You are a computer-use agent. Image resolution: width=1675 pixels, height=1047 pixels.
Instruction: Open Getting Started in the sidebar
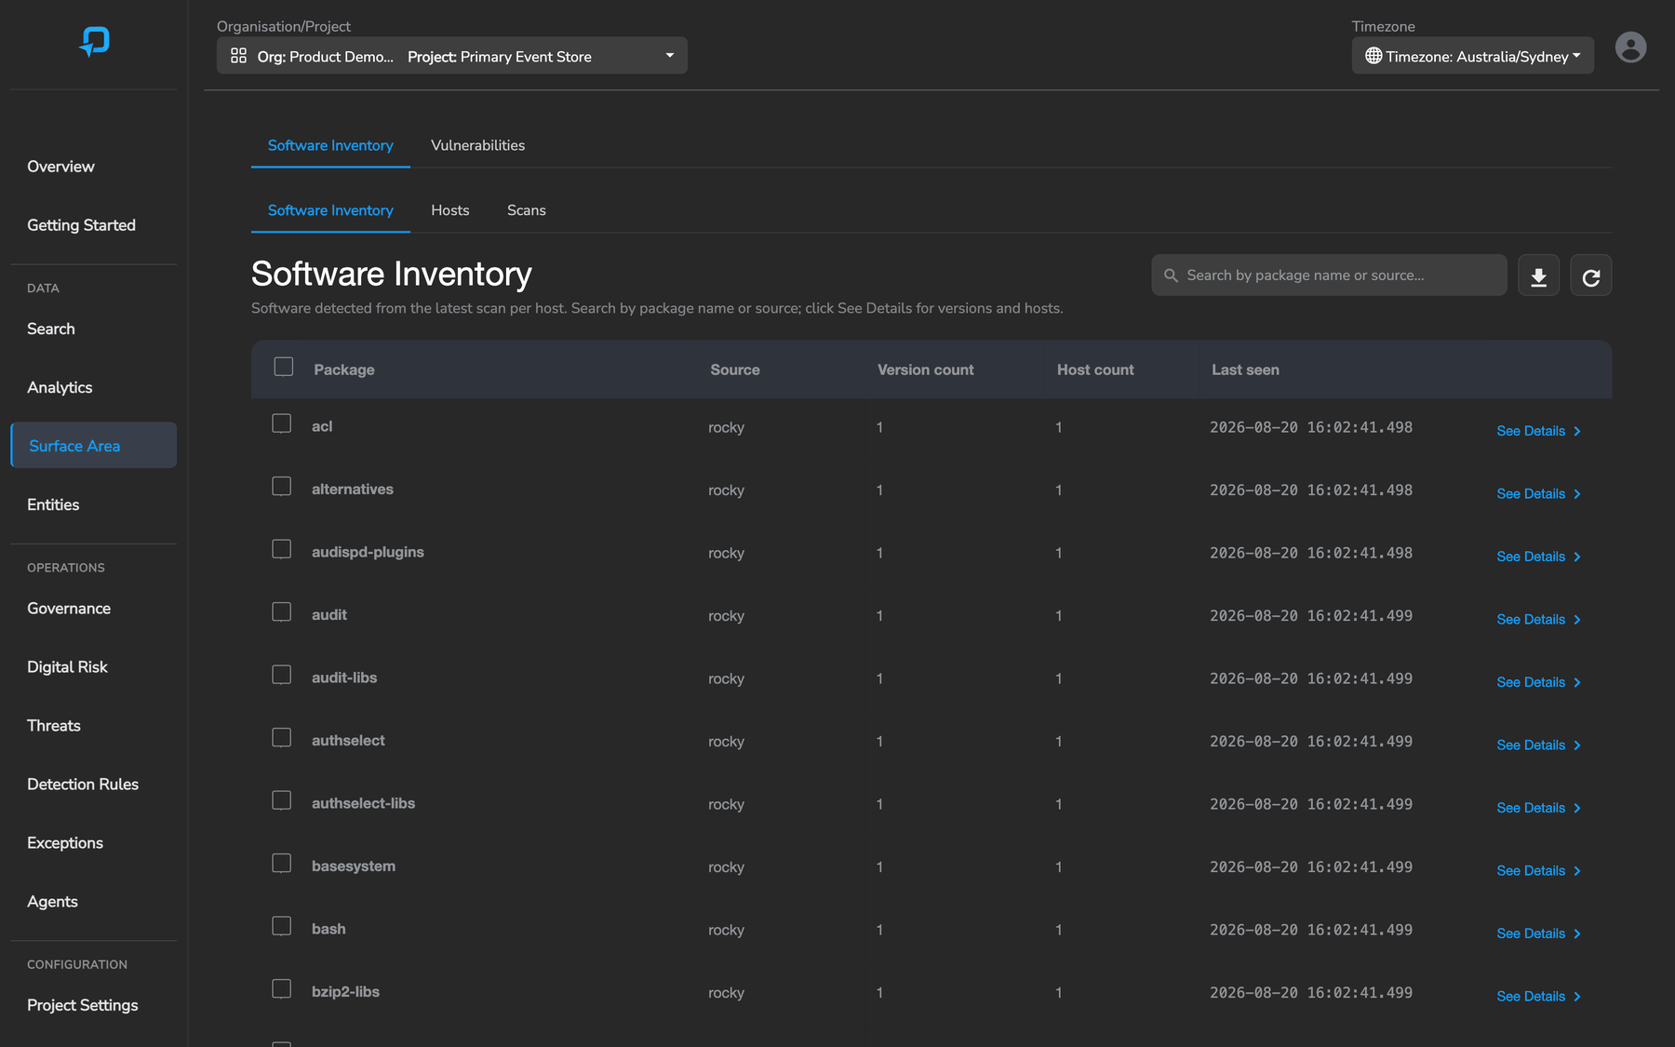point(81,225)
